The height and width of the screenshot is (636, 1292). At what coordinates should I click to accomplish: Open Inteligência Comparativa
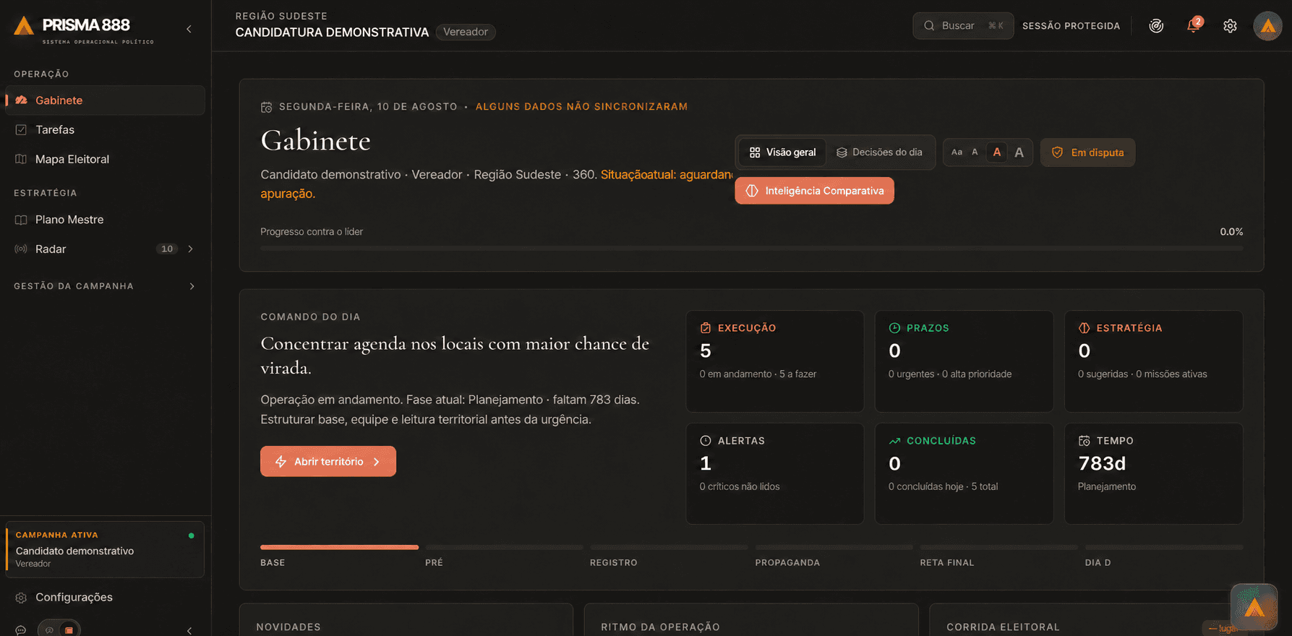tap(815, 191)
